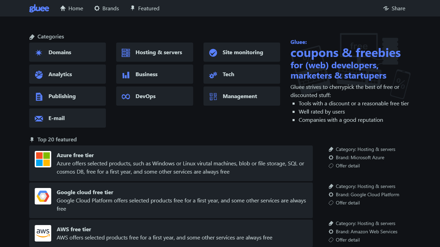Click 'Well rated by users' bullet
Image resolution: width=440 pixels, height=247 pixels.
pos(322,111)
